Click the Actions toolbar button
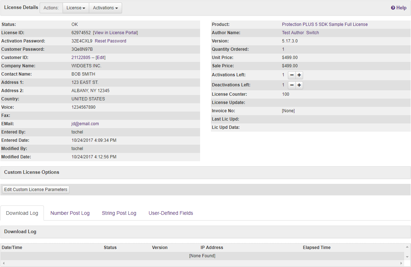411x267 pixels. pyautogui.click(x=51, y=8)
